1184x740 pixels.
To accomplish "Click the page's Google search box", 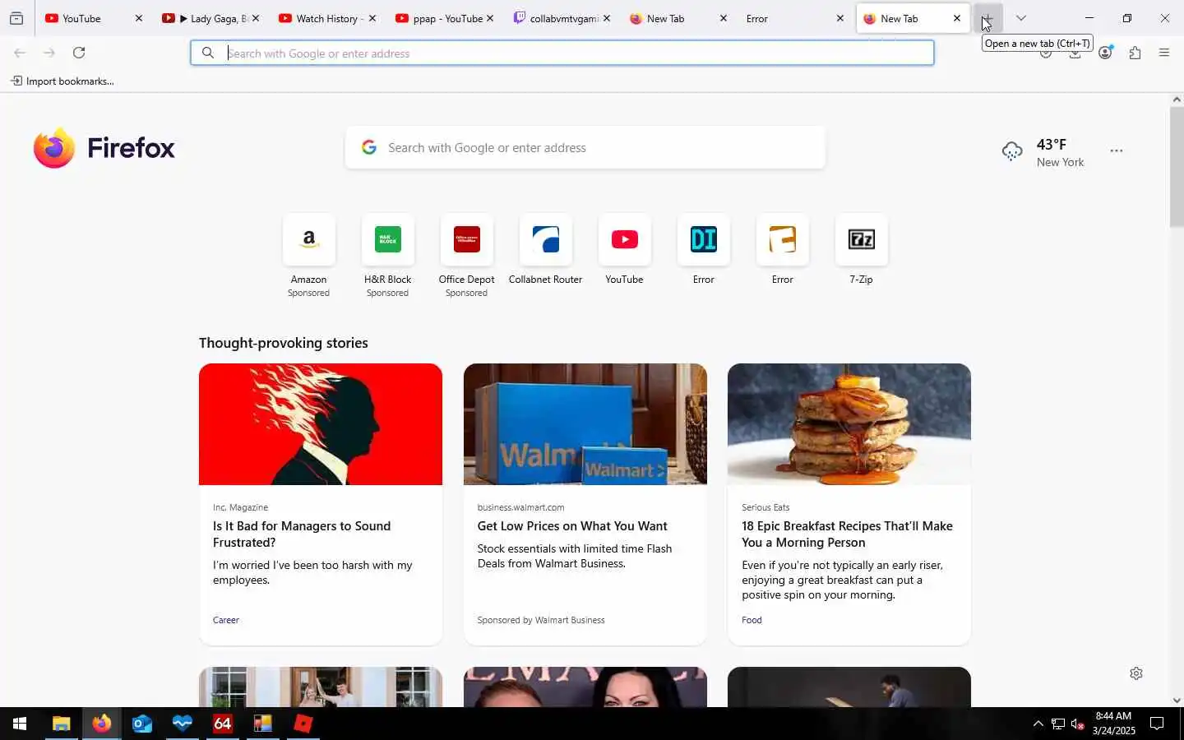I will (585, 148).
